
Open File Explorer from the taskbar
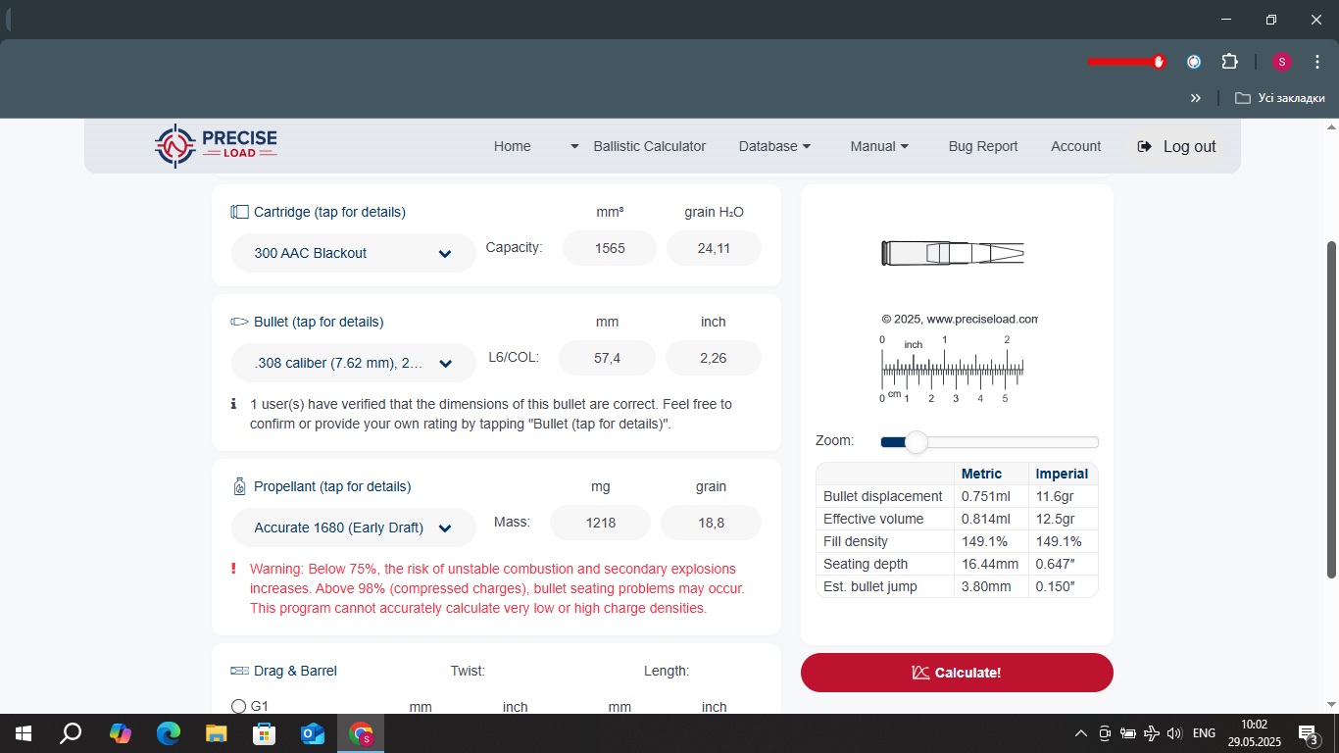click(217, 733)
